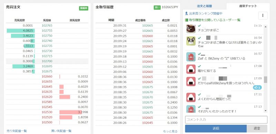Screen dimensions: 276x134
Task: Click the chocolate cake user avatar
Action: point(191,29)
